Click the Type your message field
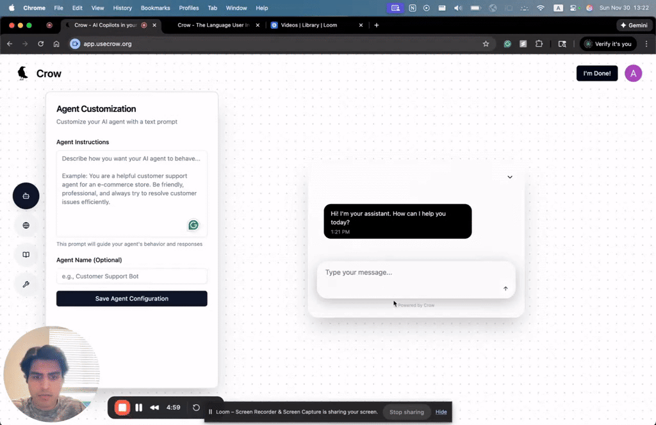 click(x=410, y=273)
